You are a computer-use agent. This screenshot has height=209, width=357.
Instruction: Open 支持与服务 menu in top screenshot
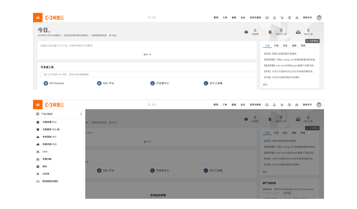click(x=255, y=18)
